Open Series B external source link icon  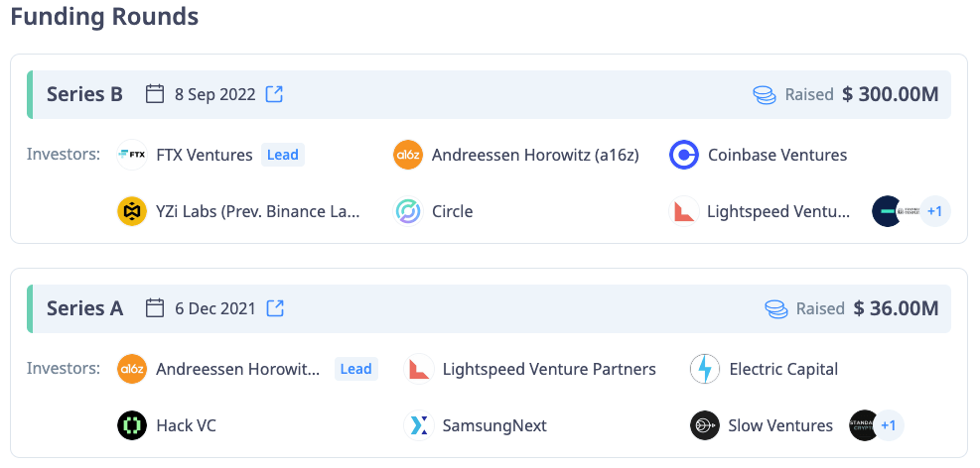click(x=275, y=94)
